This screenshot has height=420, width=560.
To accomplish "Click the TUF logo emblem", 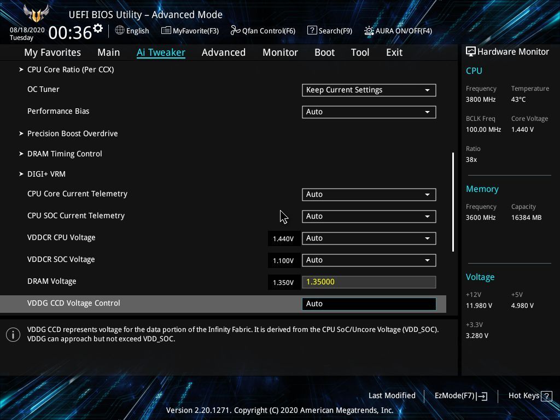I will coord(36,14).
